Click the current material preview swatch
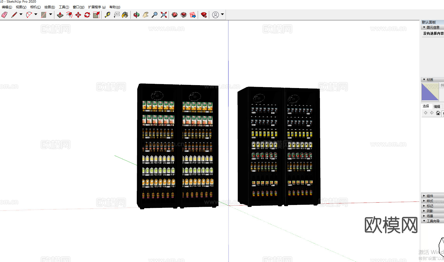Screen dimensions: 444x262 [x=430, y=92]
